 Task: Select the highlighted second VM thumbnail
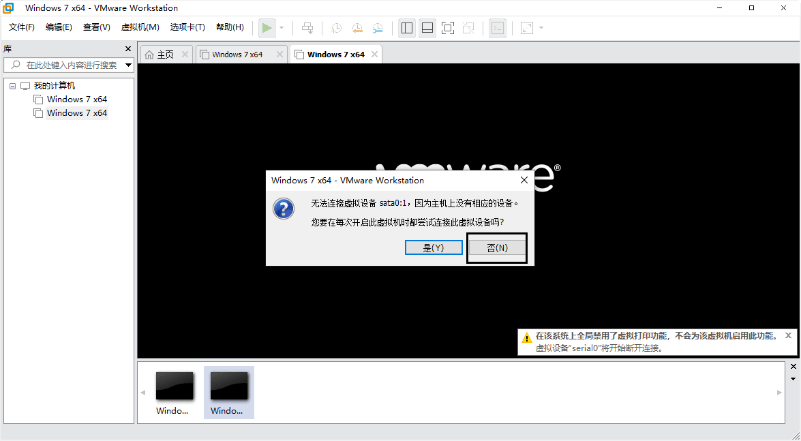click(x=229, y=393)
